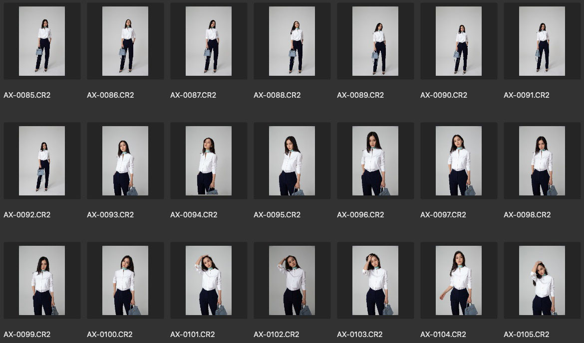
Task: Click the AX-0094.CR2 file name
Action: click(x=194, y=215)
